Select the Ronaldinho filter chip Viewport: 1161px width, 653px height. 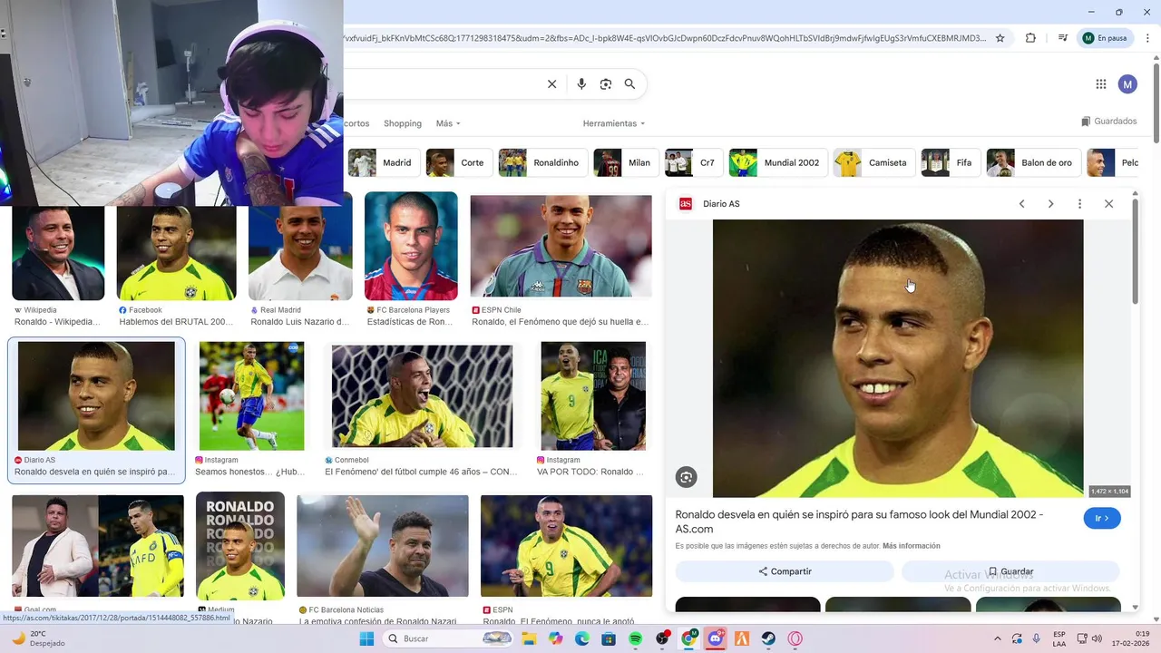click(x=541, y=163)
